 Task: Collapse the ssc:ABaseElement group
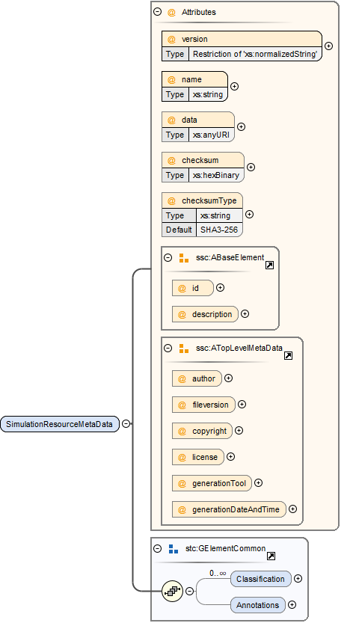(168, 257)
